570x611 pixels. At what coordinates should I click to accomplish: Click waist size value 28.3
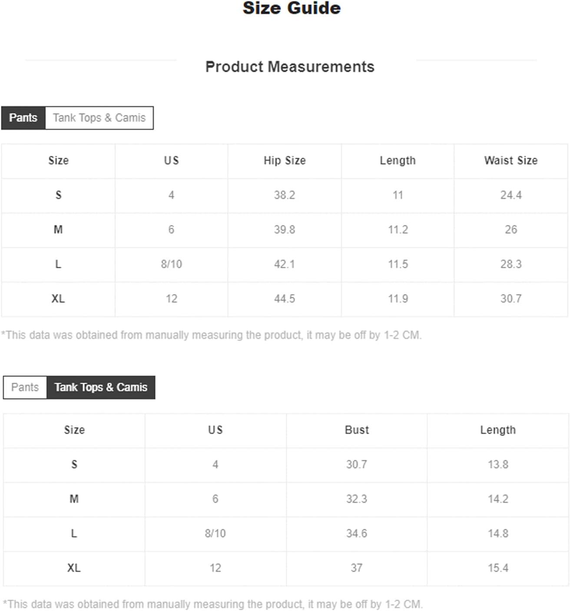point(511,264)
